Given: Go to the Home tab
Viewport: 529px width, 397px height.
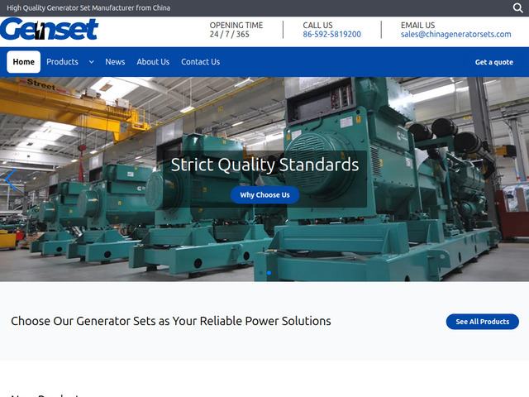Looking at the screenshot, I should tap(24, 62).
